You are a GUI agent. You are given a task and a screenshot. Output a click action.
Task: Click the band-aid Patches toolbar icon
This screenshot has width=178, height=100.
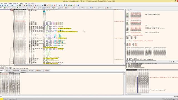point(48,5)
